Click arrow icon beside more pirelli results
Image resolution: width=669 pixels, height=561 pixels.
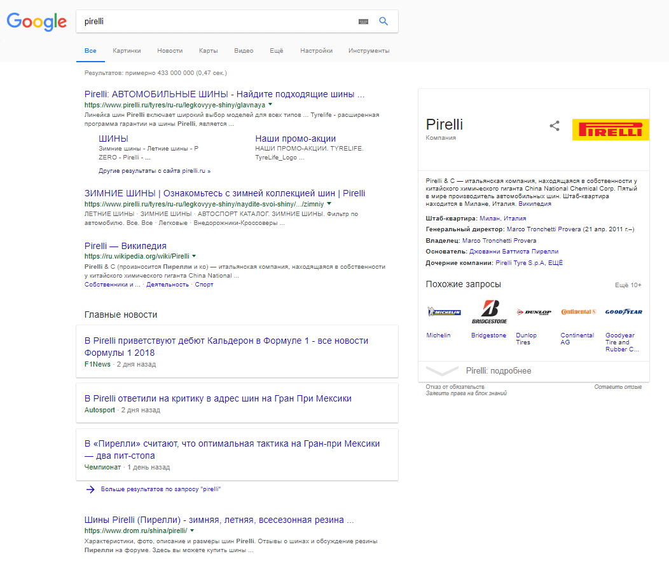coord(90,489)
